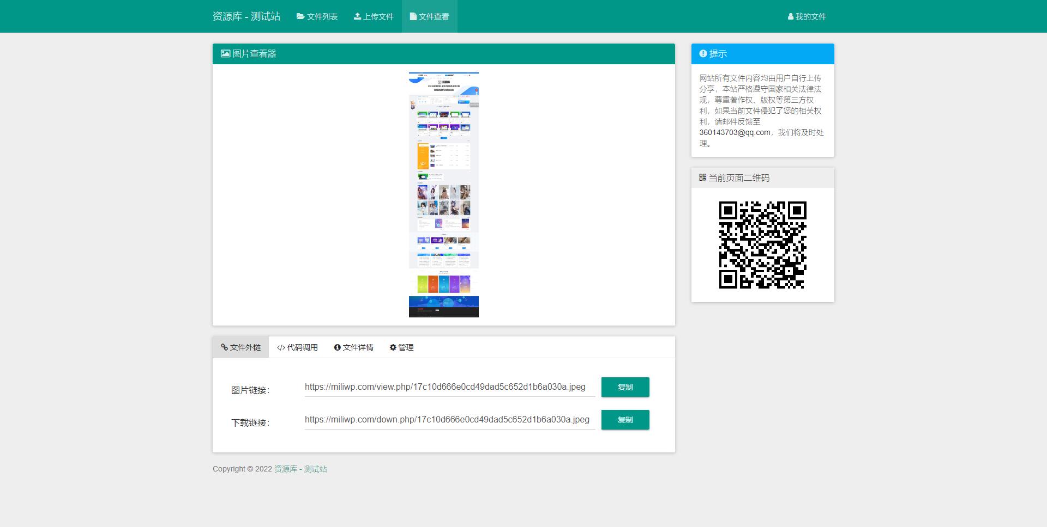Switch to the 文件详情 tab

point(354,347)
